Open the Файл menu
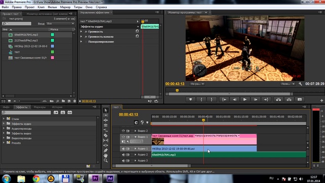 pyautogui.click(x=5, y=7)
